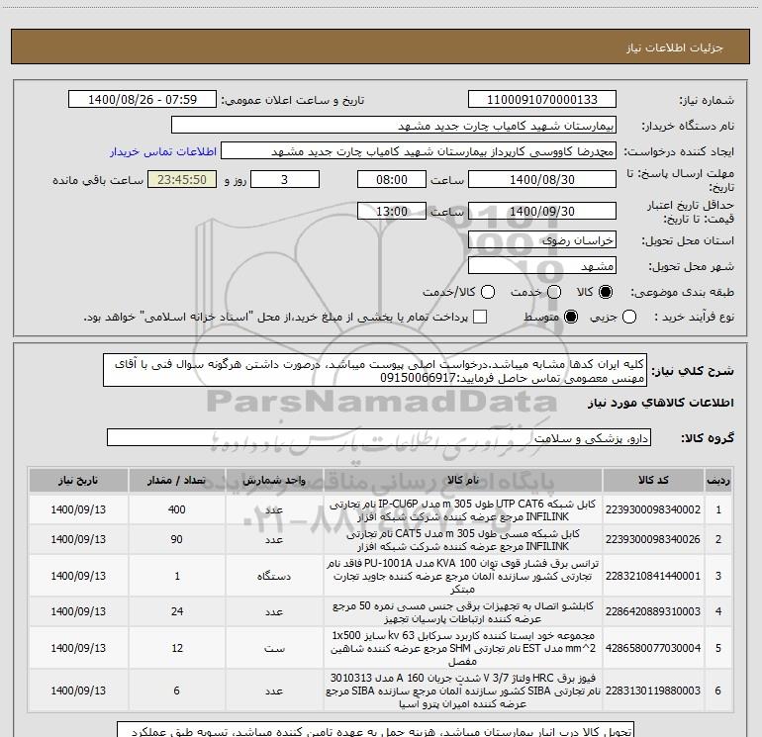
Task: Click quantity 24 in row 4
Action: coord(177,611)
